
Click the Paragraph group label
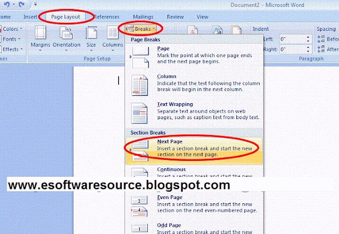pos(311,59)
